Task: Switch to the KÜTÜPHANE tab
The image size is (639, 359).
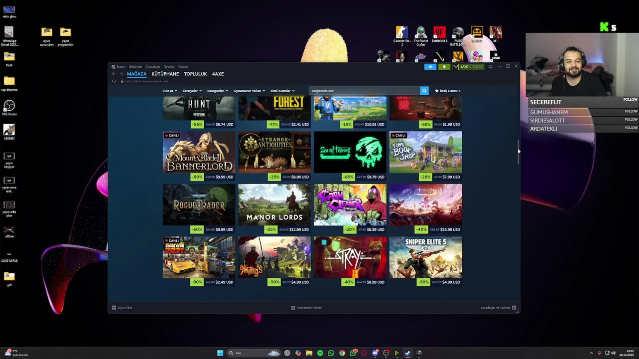Action: [165, 74]
